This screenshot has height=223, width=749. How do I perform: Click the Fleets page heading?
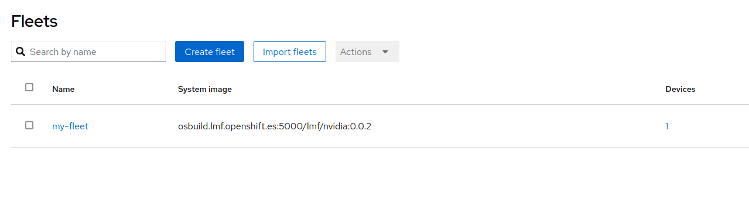coord(35,22)
